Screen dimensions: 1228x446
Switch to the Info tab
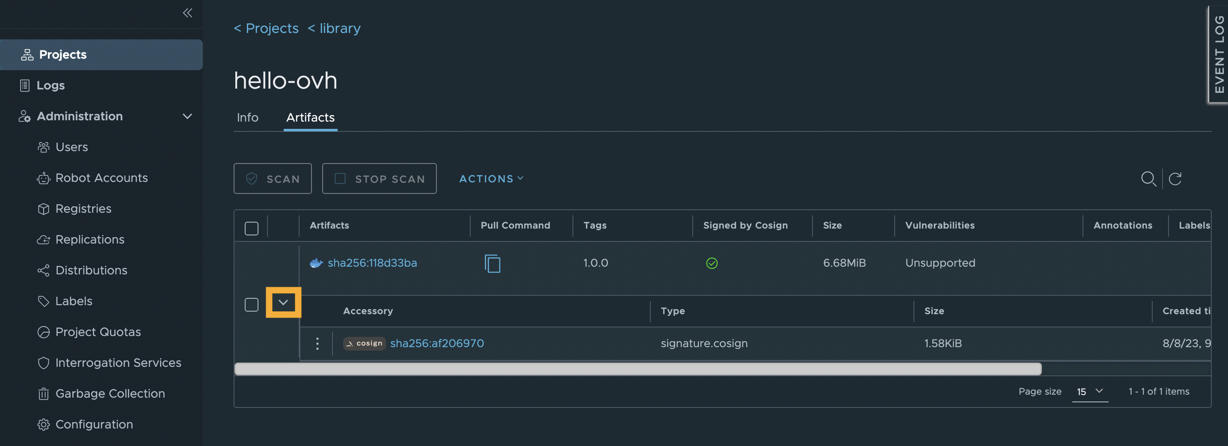[x=247, y=117]
